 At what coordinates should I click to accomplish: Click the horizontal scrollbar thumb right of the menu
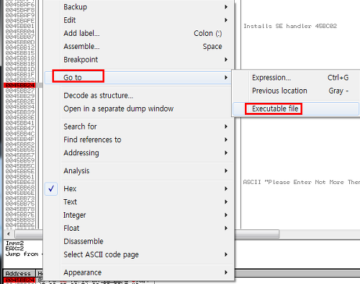257,234
